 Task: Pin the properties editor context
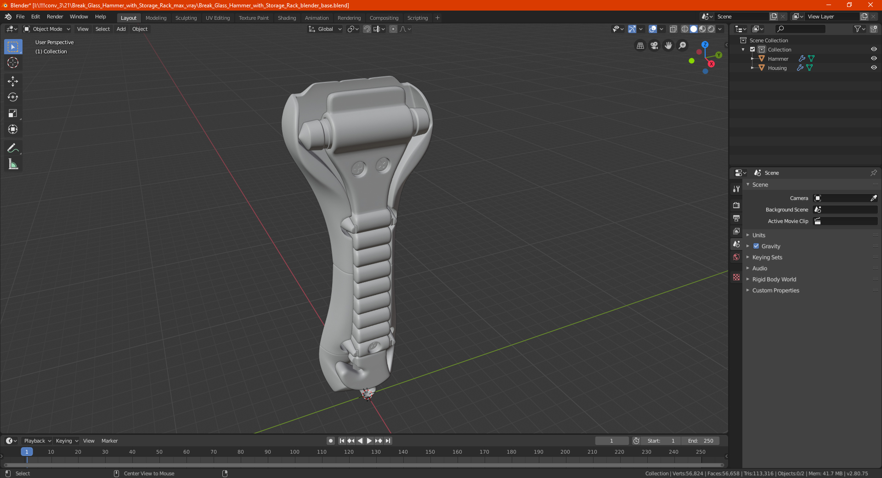pyautogui.click(x=873, y=173)
